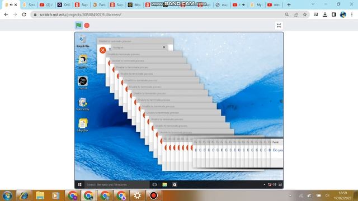Screen dimensions: 358x201
Task: Open the second desktop icon with magnifier
Action: 83,61
